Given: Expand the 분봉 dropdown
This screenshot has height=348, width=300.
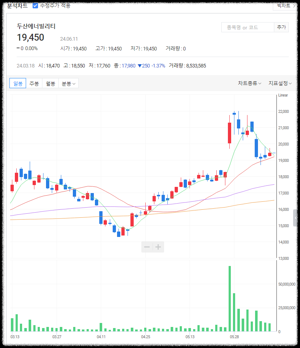Looking at the screenshot, I should point(68,83).
